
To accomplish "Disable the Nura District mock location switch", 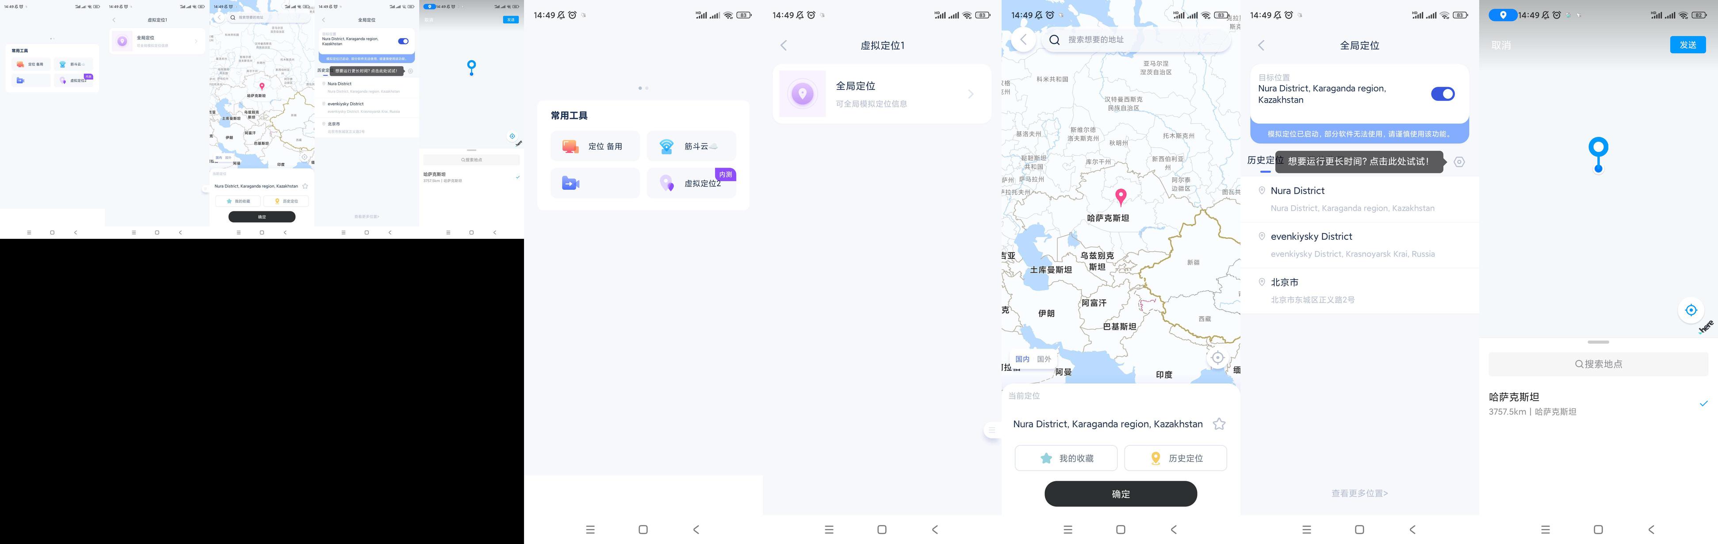I will [x=1443, y=94].
